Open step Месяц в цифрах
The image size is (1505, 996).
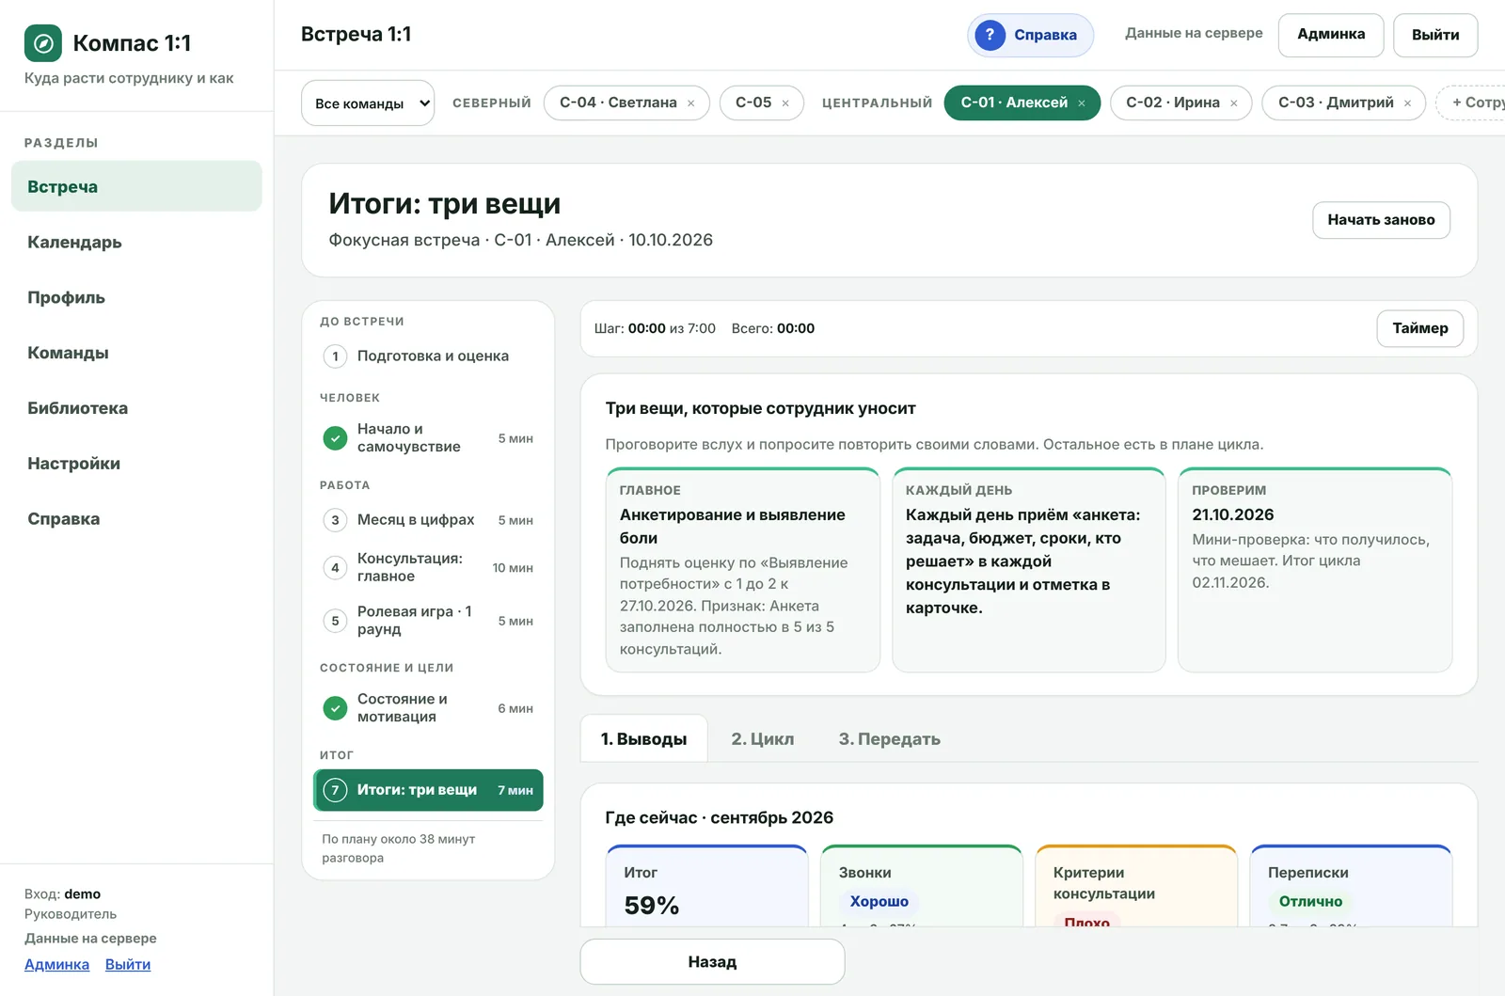click(x=428, y=520)
